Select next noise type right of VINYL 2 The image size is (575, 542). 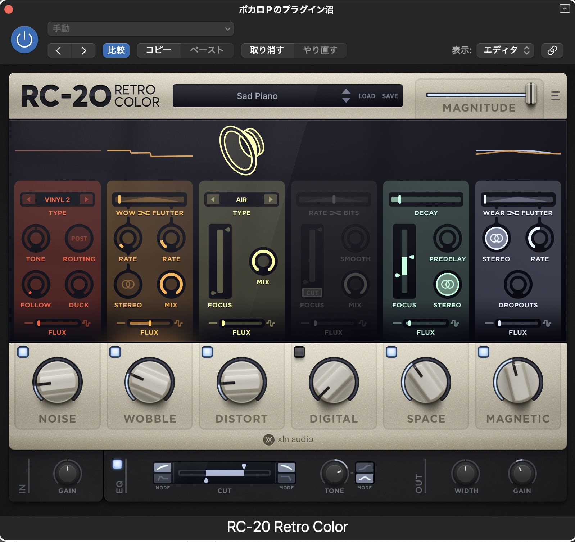coord(86,199)
